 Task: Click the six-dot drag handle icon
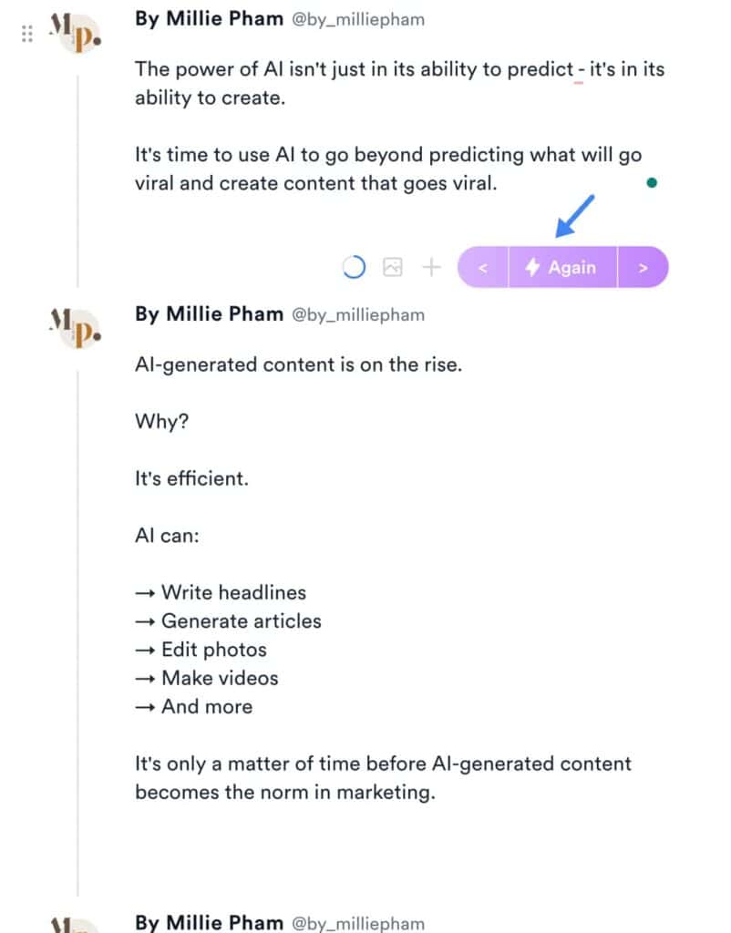coord(26,33)
